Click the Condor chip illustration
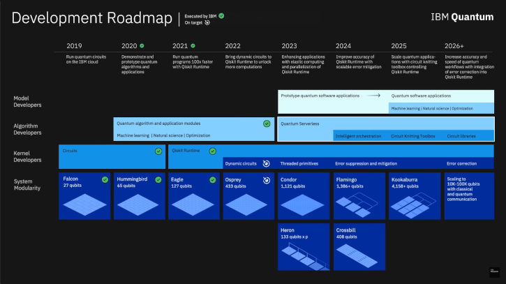This screenshot has height=284, width=506. (x=302, y=205)
